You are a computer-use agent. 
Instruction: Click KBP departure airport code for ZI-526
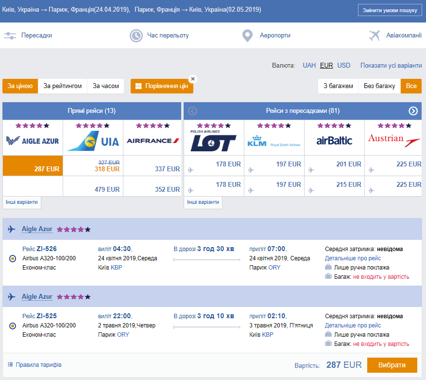tap(116, 268)
